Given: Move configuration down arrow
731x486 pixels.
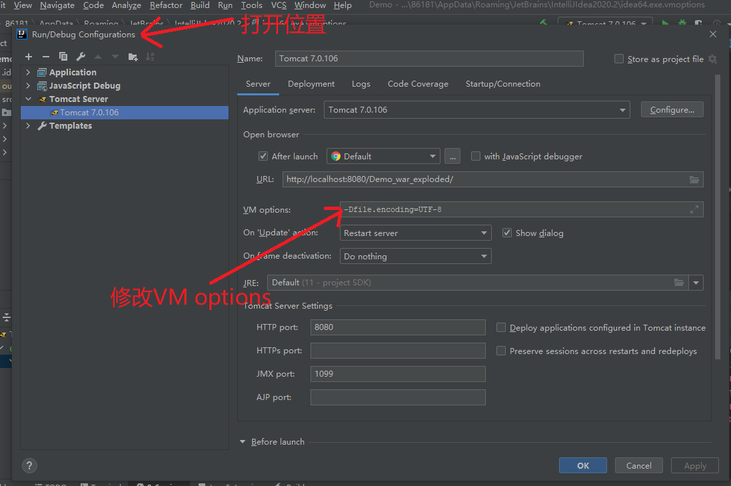Looking at the screenshot, I should click(x=115, y=57).
